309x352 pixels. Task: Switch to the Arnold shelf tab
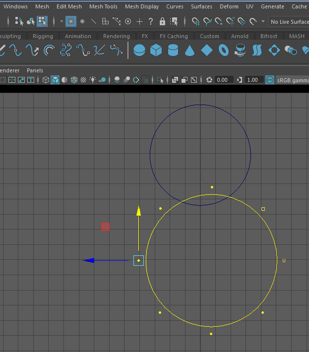(x=240, y=36)
